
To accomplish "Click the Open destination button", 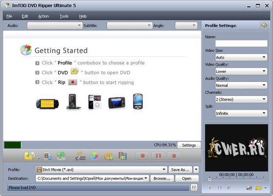I will (x=187, y=178).
